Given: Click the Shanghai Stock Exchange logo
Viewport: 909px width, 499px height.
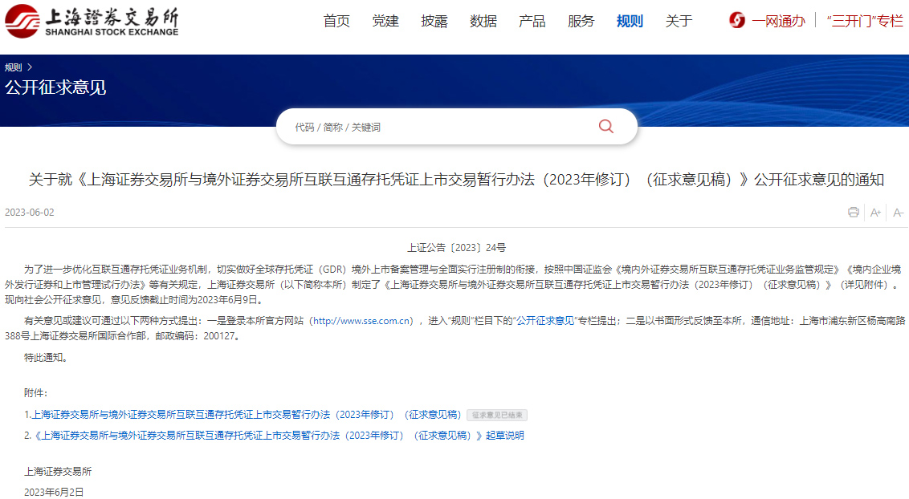Looking at the screenshot, I should click(92, 21).
